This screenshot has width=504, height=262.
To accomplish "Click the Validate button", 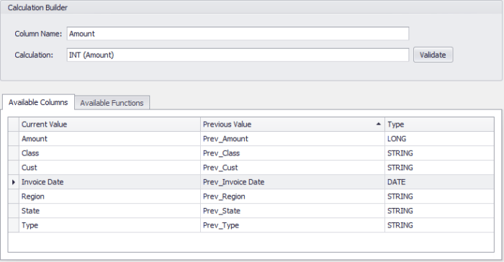I will [433, 55].
